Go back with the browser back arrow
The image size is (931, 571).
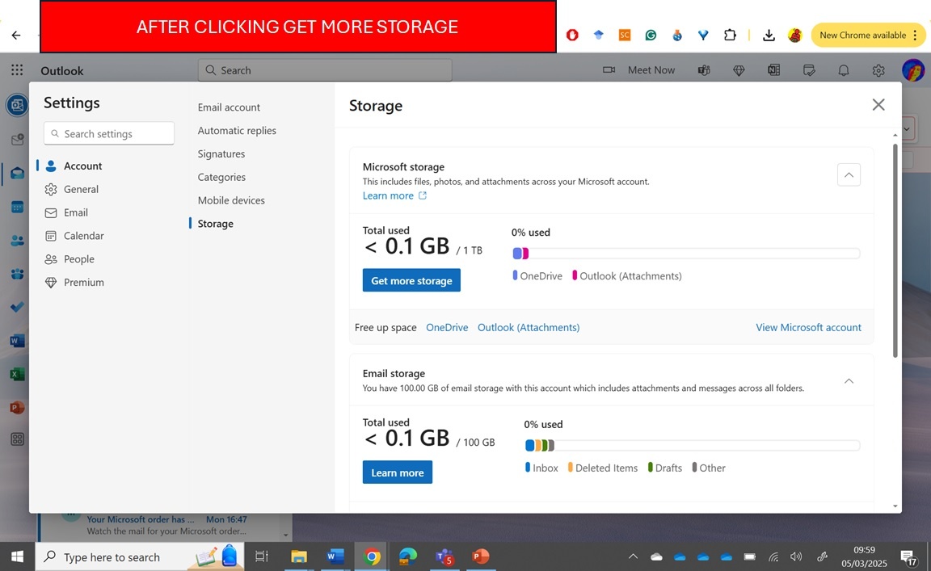pos(16,35)
